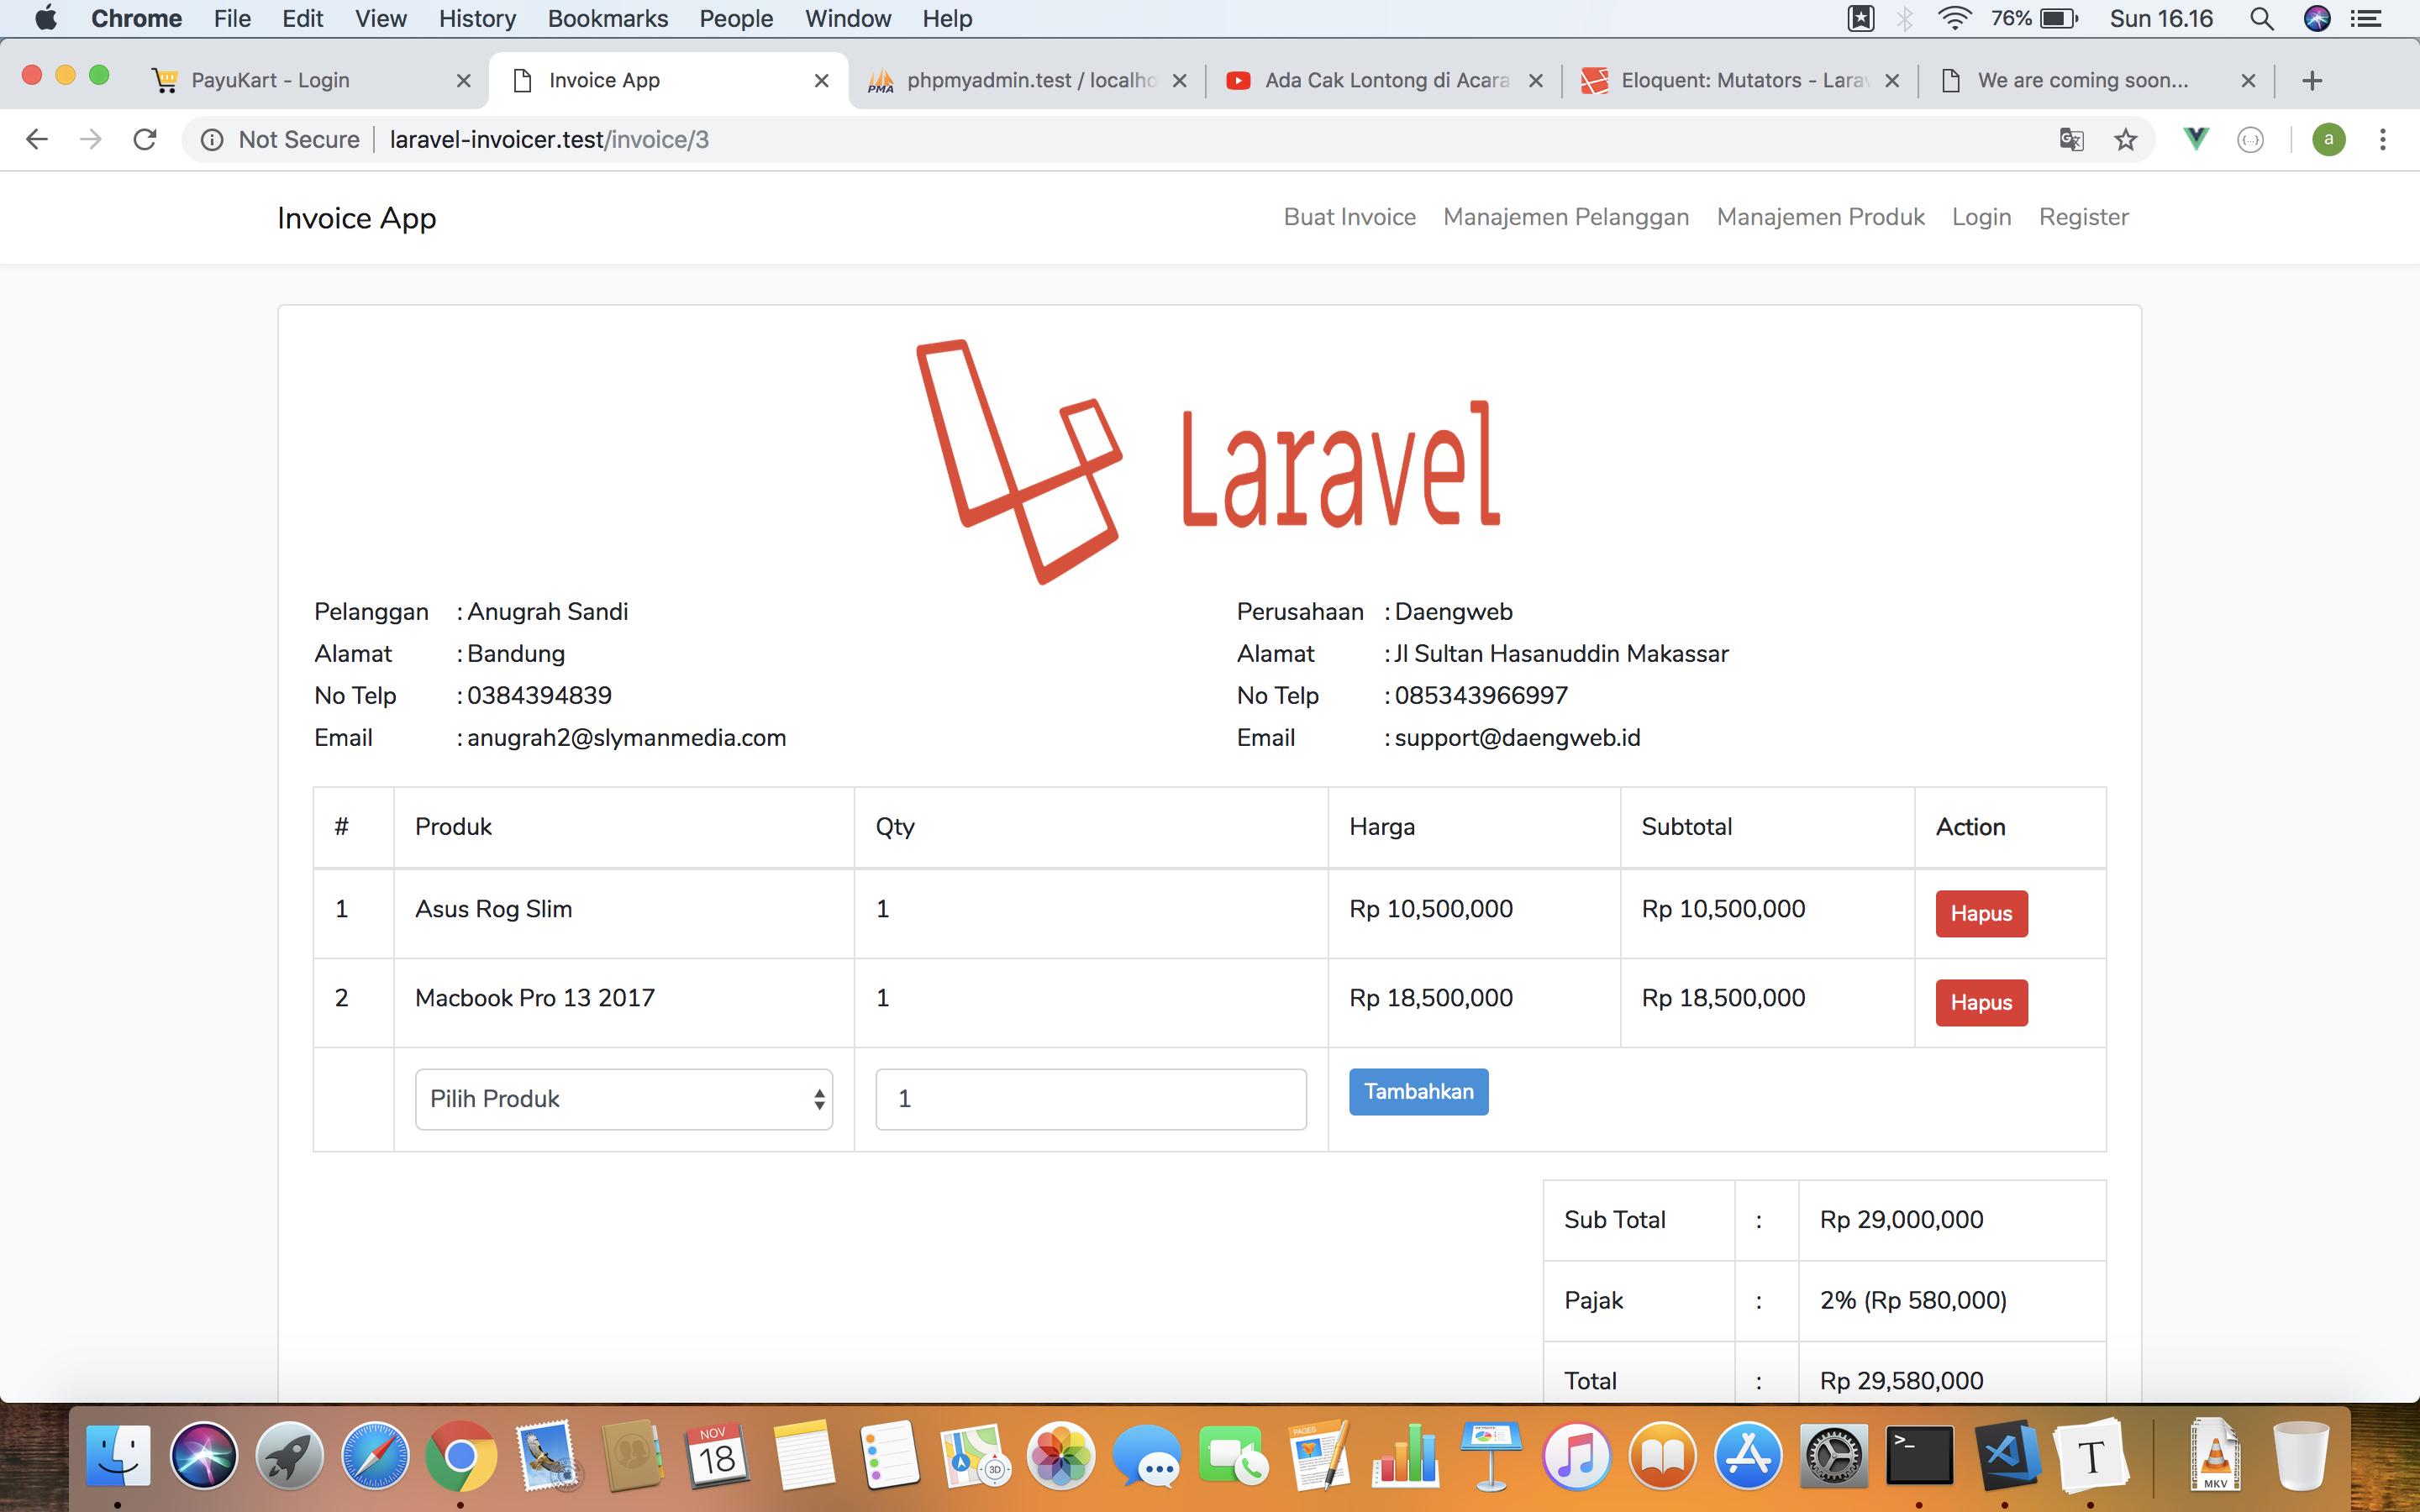2420x1512 pixels.
Task: Open System Preferences from the dock
Action: 1834,1455
